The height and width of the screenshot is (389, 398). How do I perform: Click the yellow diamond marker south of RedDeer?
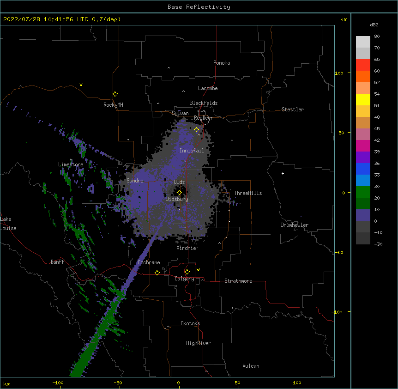[x=196, y=130]
